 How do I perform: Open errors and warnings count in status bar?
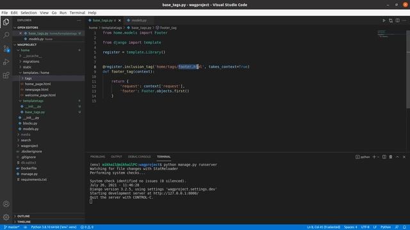[87, 227]
